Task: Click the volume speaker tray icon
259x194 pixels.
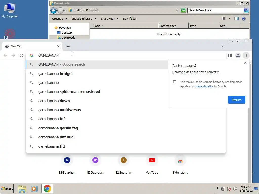Action: coord(235,188)
